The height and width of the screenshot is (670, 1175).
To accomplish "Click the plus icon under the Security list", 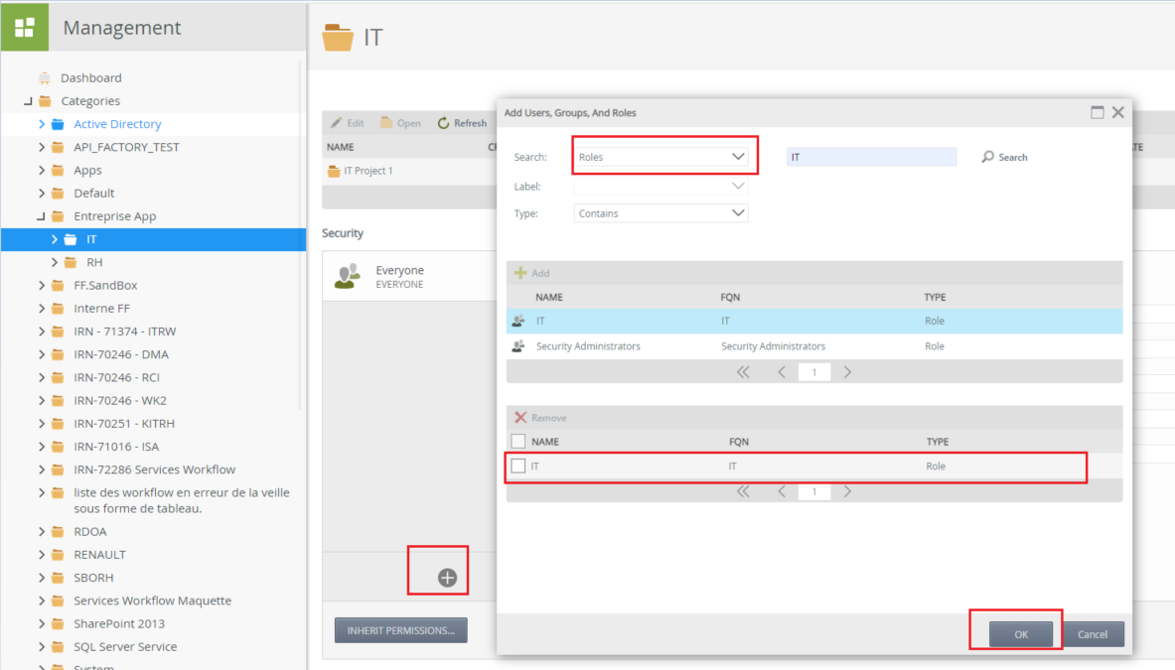I will (x=447, y=578).
